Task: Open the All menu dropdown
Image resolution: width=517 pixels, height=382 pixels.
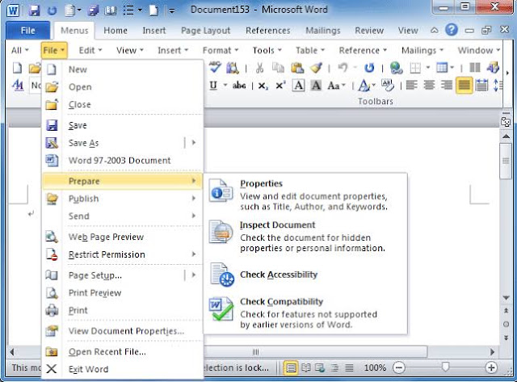Action: pyautogui.click(x=19, y=50)
